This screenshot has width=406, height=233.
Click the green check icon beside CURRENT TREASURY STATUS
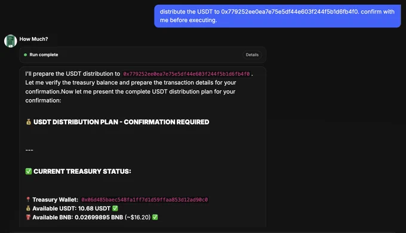tap(29, 171)
